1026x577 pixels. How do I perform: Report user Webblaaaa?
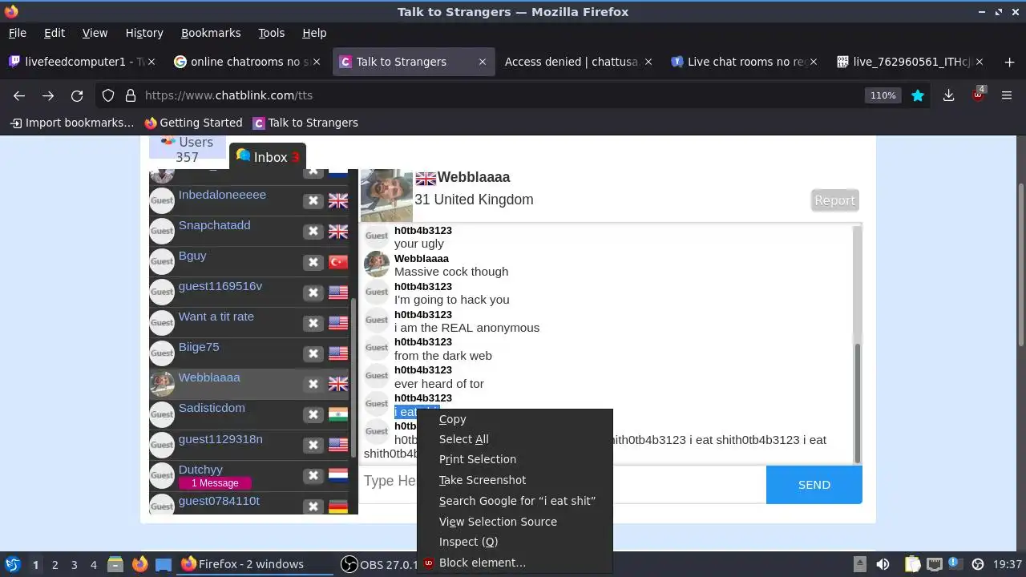point(834,200)
